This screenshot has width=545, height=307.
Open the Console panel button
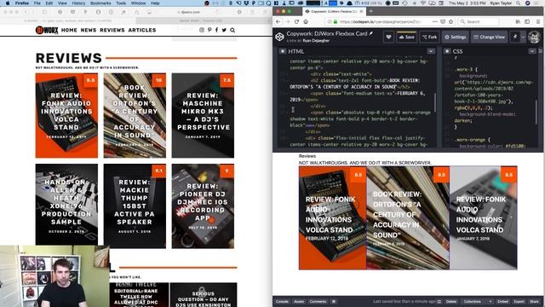point(282,301)
